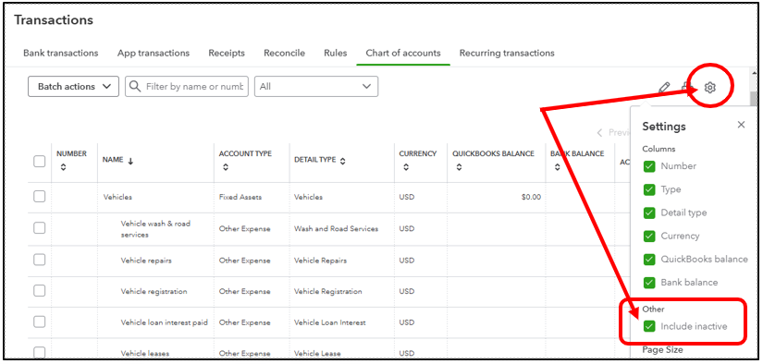Click the search magnifier in filter box
Viewport: 763px width, 364px height.
pos(136,87)
